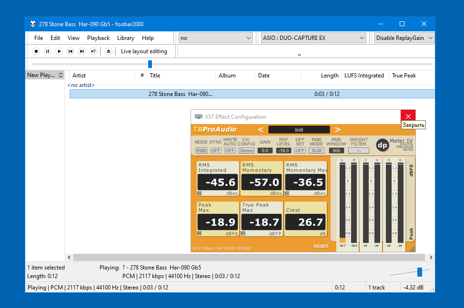Click the RMS Integrated -45.6 readout
The image size is (464, 308).
218,182
